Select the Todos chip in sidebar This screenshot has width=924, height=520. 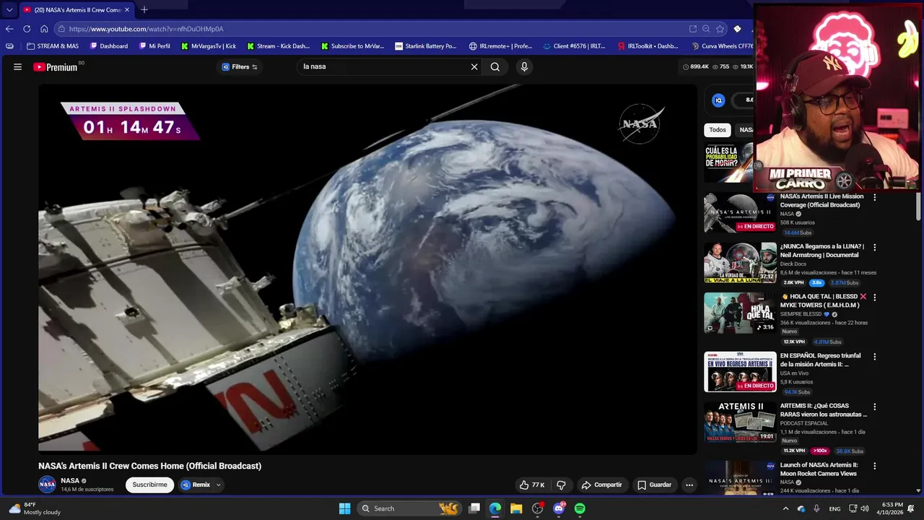[x=718, y=130]
